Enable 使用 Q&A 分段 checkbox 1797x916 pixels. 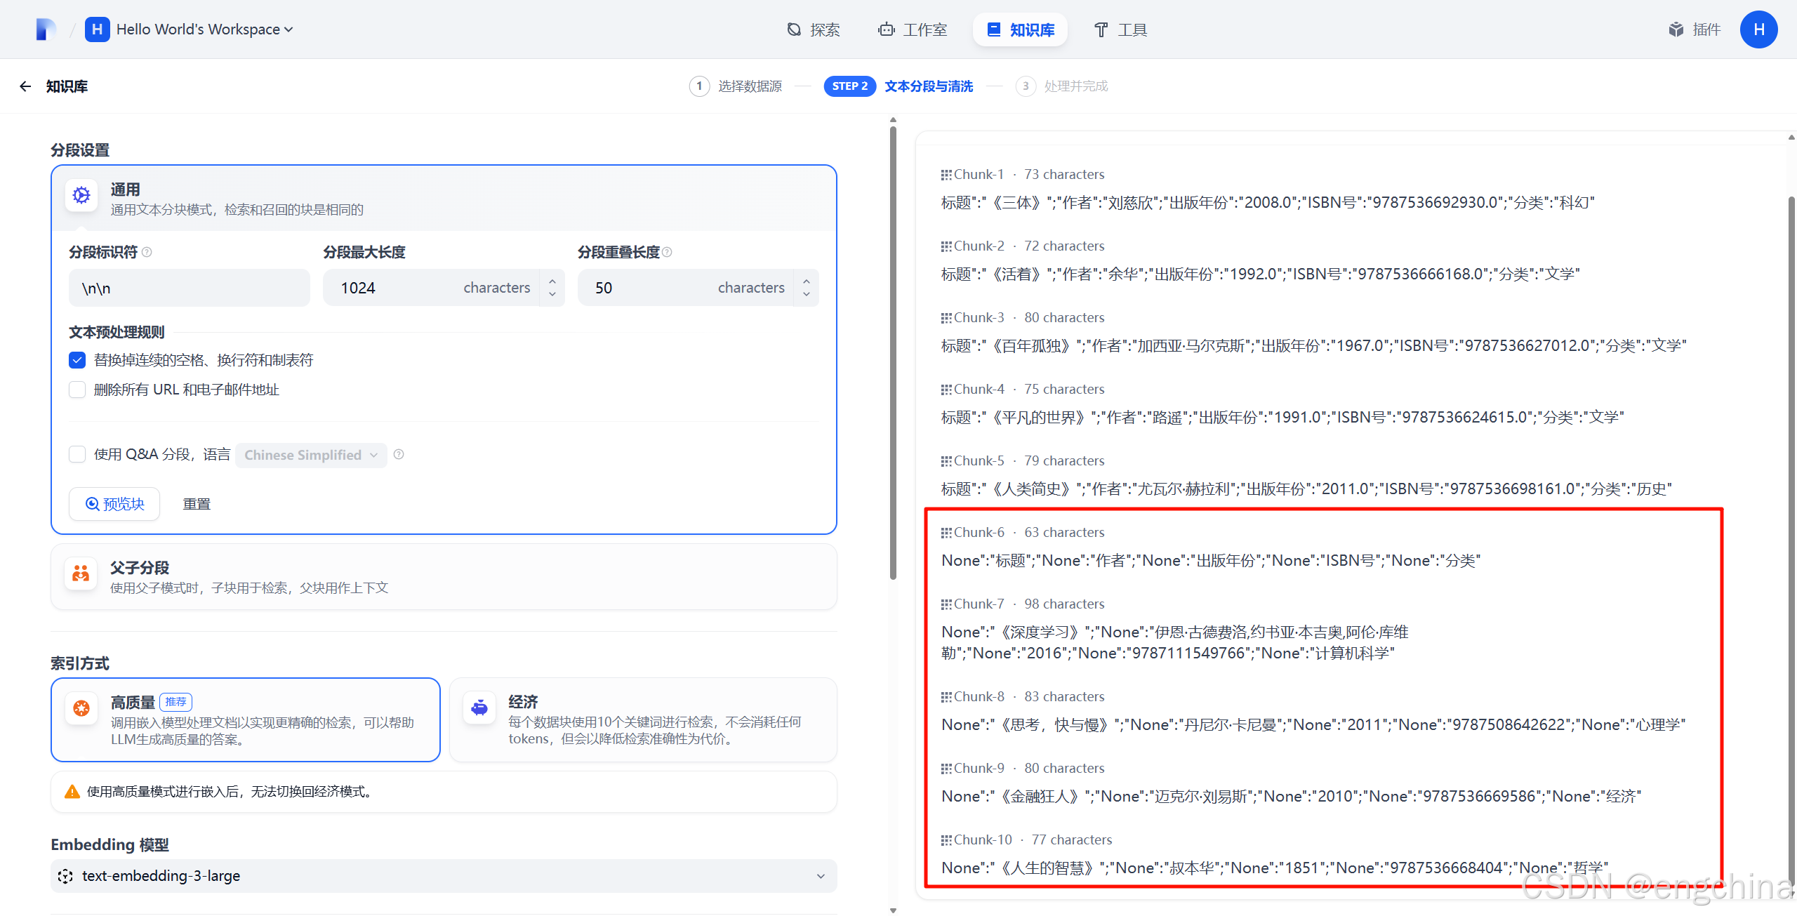click(x=77, y=454)
